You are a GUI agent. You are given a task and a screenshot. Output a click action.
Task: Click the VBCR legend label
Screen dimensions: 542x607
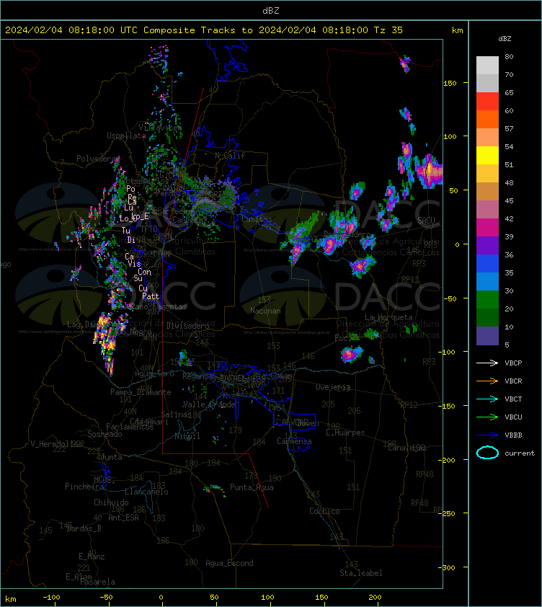(513, 381)
